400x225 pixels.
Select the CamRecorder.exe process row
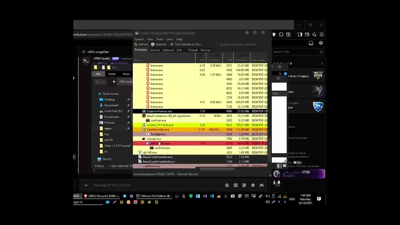200,130
